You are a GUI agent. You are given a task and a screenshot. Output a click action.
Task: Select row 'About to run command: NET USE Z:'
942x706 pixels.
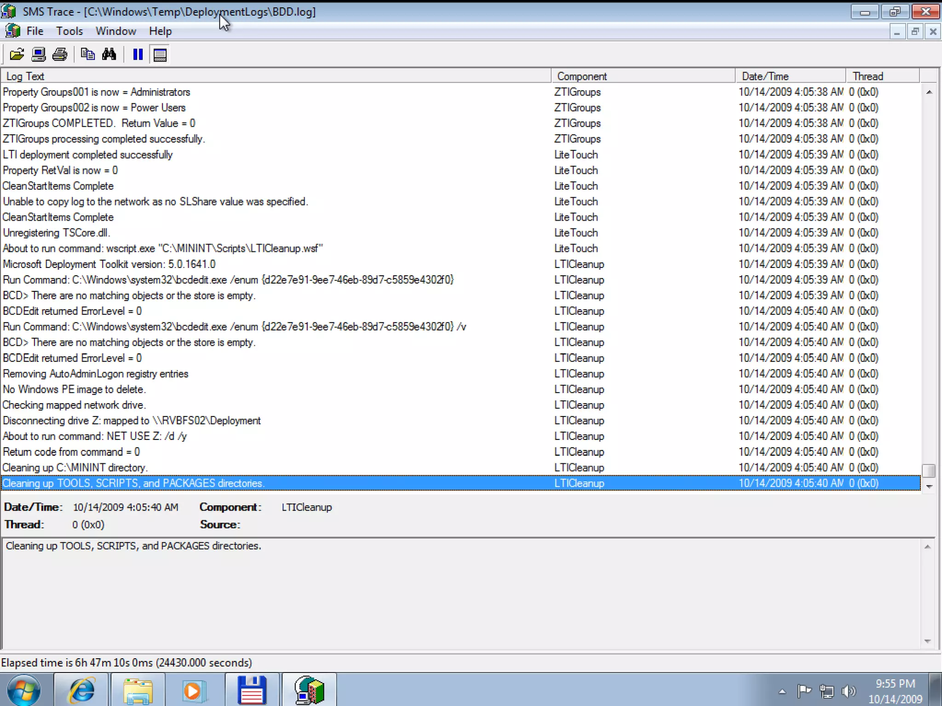460,436
